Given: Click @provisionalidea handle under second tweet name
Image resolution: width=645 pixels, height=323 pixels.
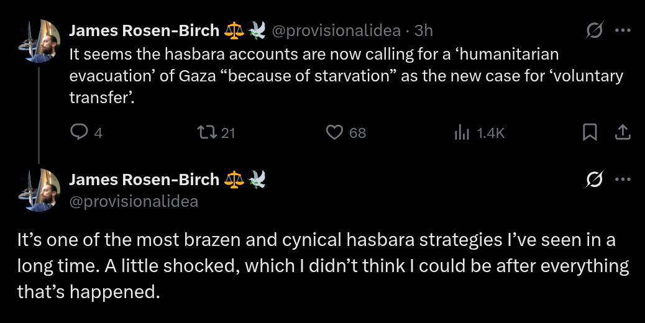Looking at the screenshot, I should click(x=134, y=201).
